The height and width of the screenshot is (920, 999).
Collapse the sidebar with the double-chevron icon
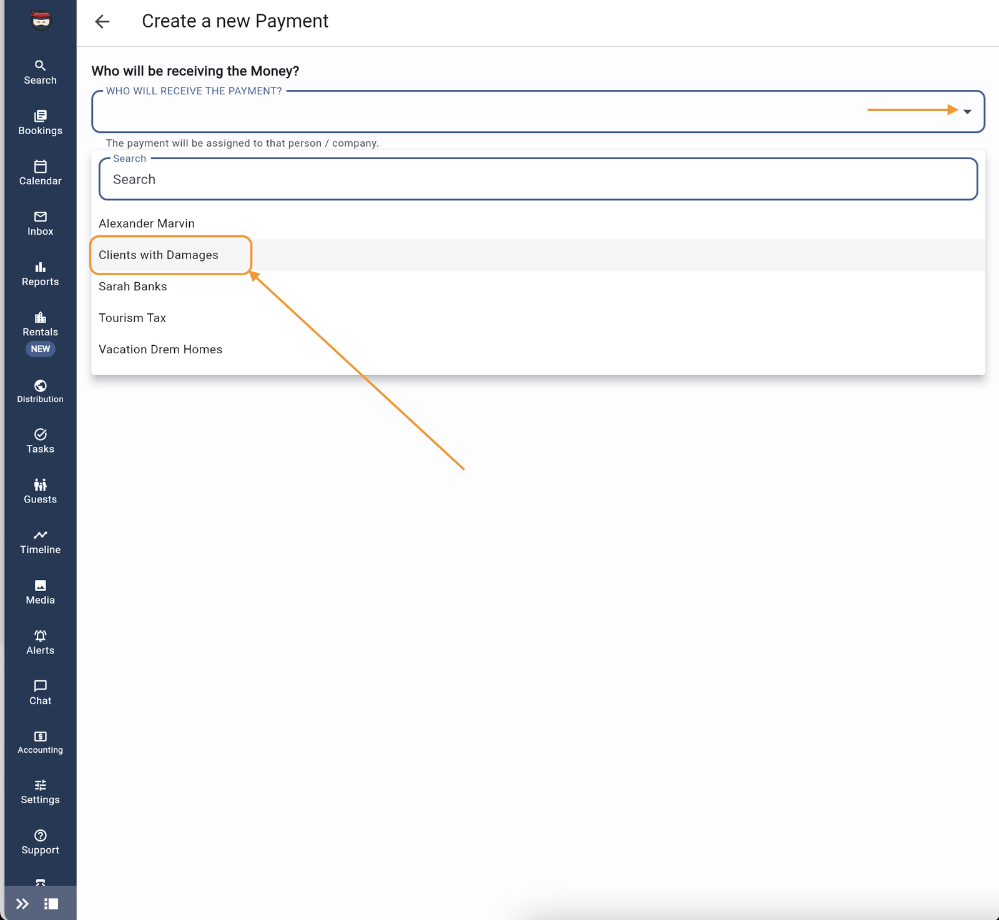point(23,903)
